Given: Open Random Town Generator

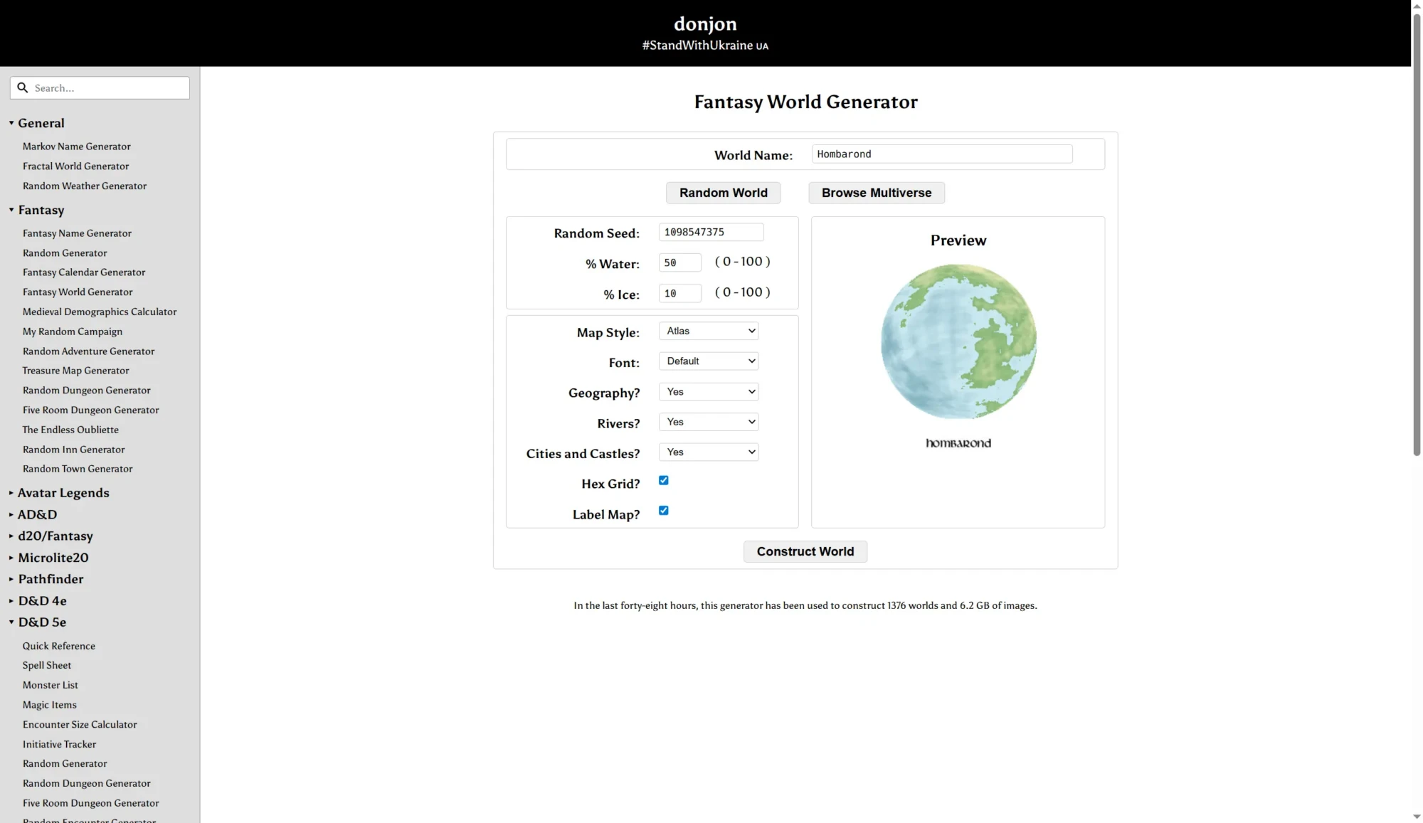Looking at the screenshot, I should pos(78,469).
